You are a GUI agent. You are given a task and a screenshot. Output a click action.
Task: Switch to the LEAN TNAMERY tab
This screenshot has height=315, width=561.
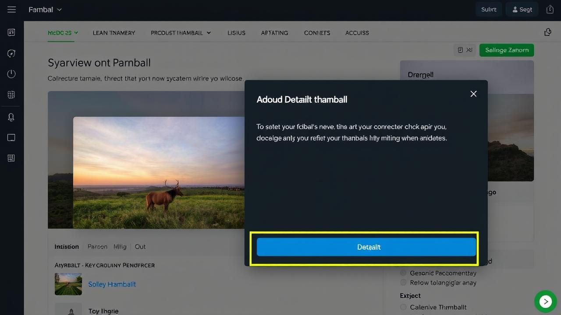point(114,33)
